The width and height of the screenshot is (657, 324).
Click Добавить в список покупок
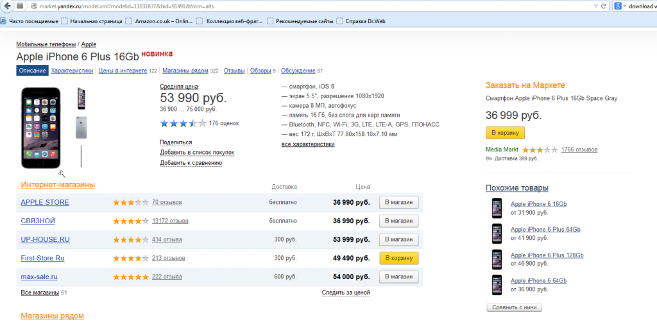197,153
